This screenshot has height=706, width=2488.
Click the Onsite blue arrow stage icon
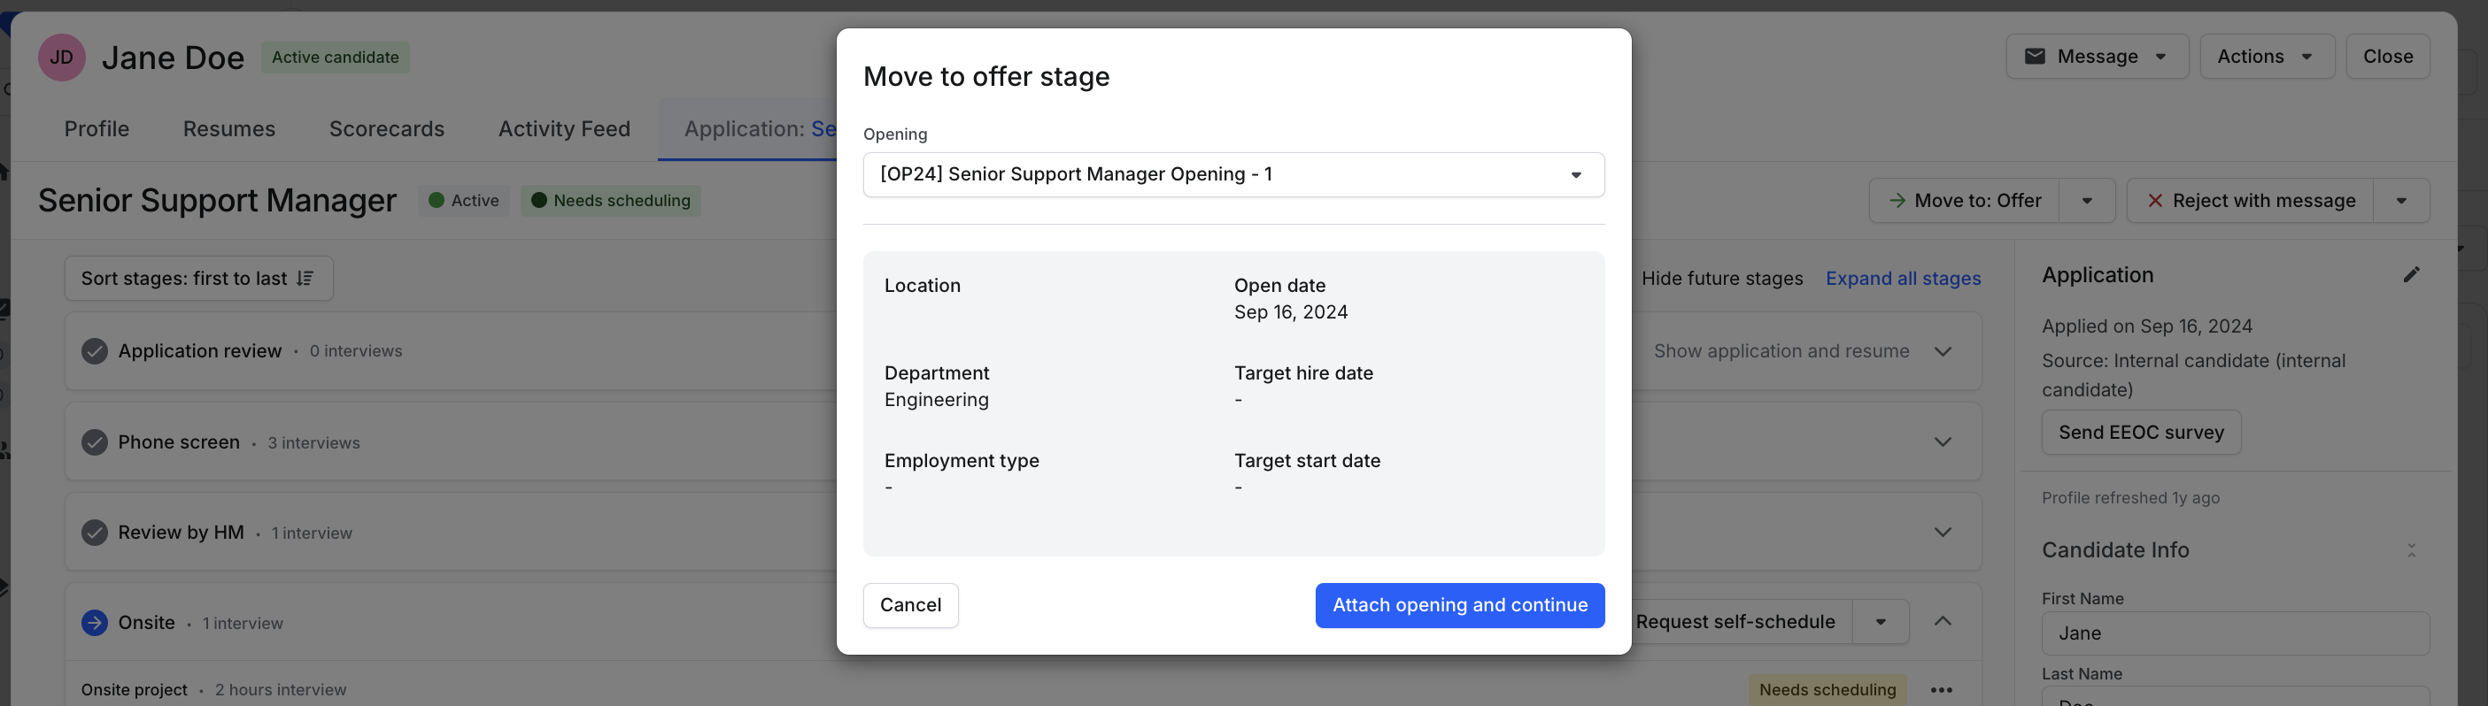[x=95, y=623]
